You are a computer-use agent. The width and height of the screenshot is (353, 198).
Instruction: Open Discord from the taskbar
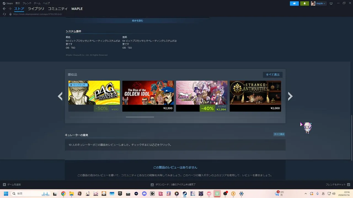pyautogui.click(x=144, y=194)
